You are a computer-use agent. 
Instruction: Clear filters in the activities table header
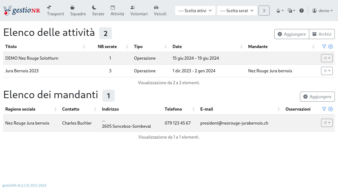click(x=330, y=46)
